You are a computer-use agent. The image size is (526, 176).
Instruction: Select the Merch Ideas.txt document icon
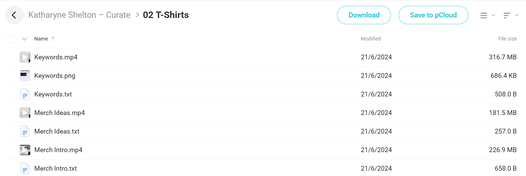(x=25, y=131)
